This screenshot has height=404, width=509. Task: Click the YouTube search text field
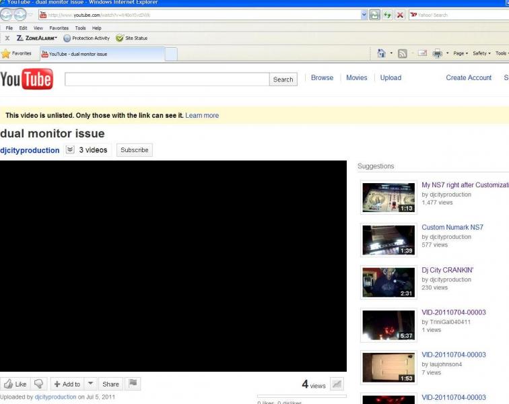coord(167,79)
